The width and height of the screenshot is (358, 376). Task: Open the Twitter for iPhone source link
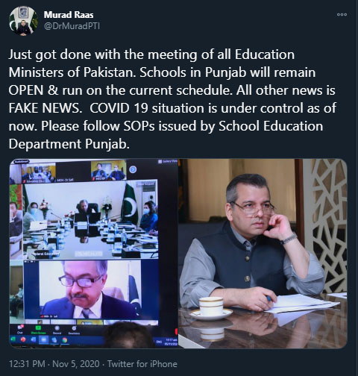142,364
